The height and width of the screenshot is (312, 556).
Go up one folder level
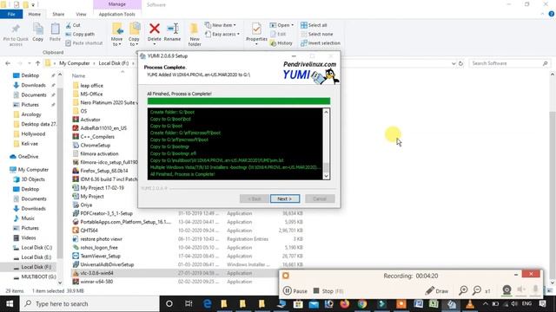[38, 63]
